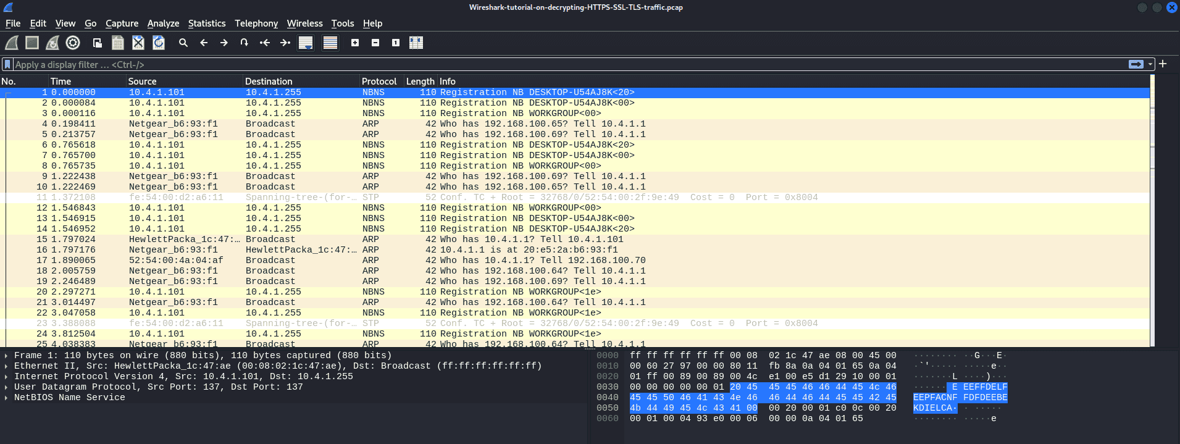The width and height of the screenshot is (1180, 444).
Task: Open the Statistics menu
Action: [x=207, y=23]
